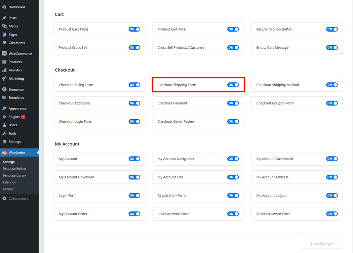The width and height of the screenshot is (353, 253).
Task: Click the Posts pin icon
Action: [4, 18]
